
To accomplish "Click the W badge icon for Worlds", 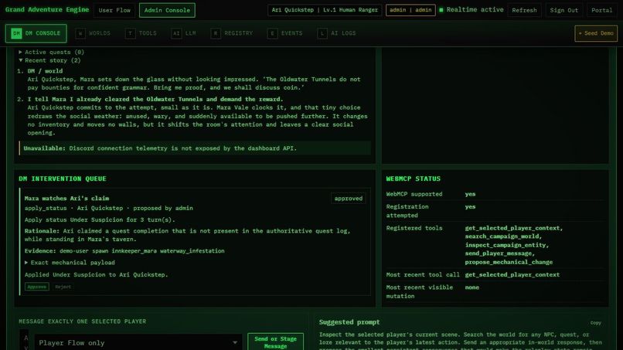I will click(x=80, y=33).
